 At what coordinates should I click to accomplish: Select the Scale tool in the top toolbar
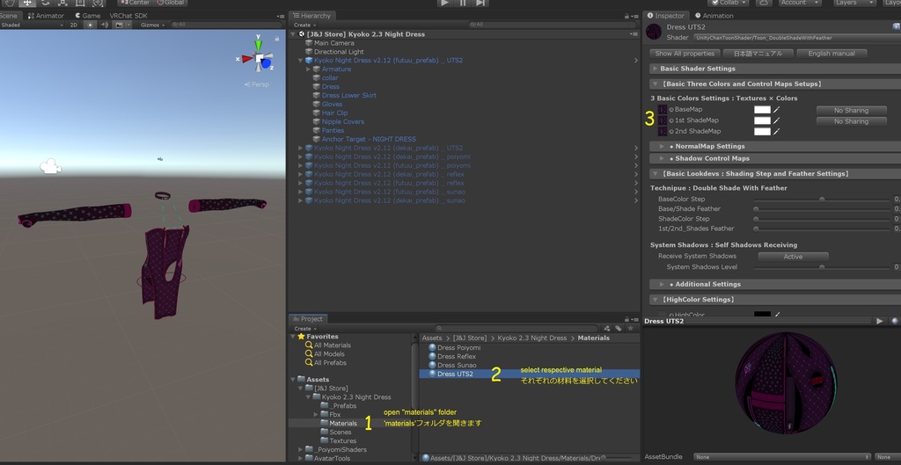pos(62,3)
